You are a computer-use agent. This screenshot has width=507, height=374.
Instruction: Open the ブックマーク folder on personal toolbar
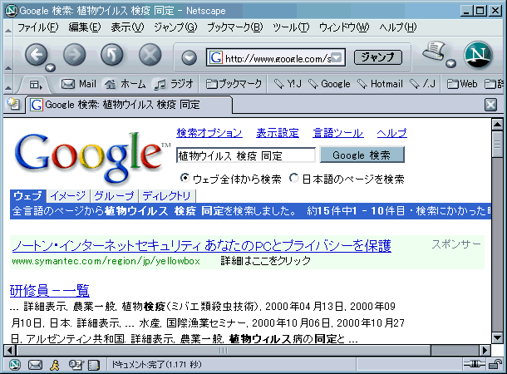(234, 84)
